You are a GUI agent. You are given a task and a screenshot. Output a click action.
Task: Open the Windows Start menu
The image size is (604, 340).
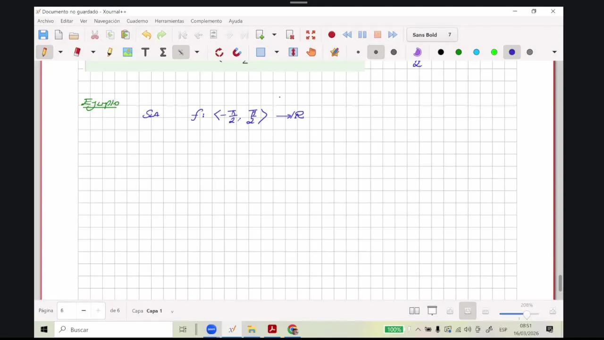pos(44,330)
